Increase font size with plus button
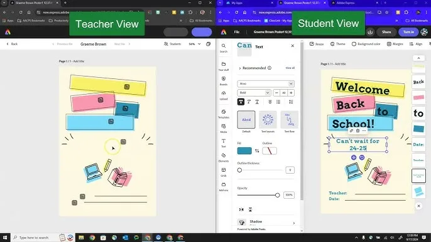431x242 pixels. point(291,93)
